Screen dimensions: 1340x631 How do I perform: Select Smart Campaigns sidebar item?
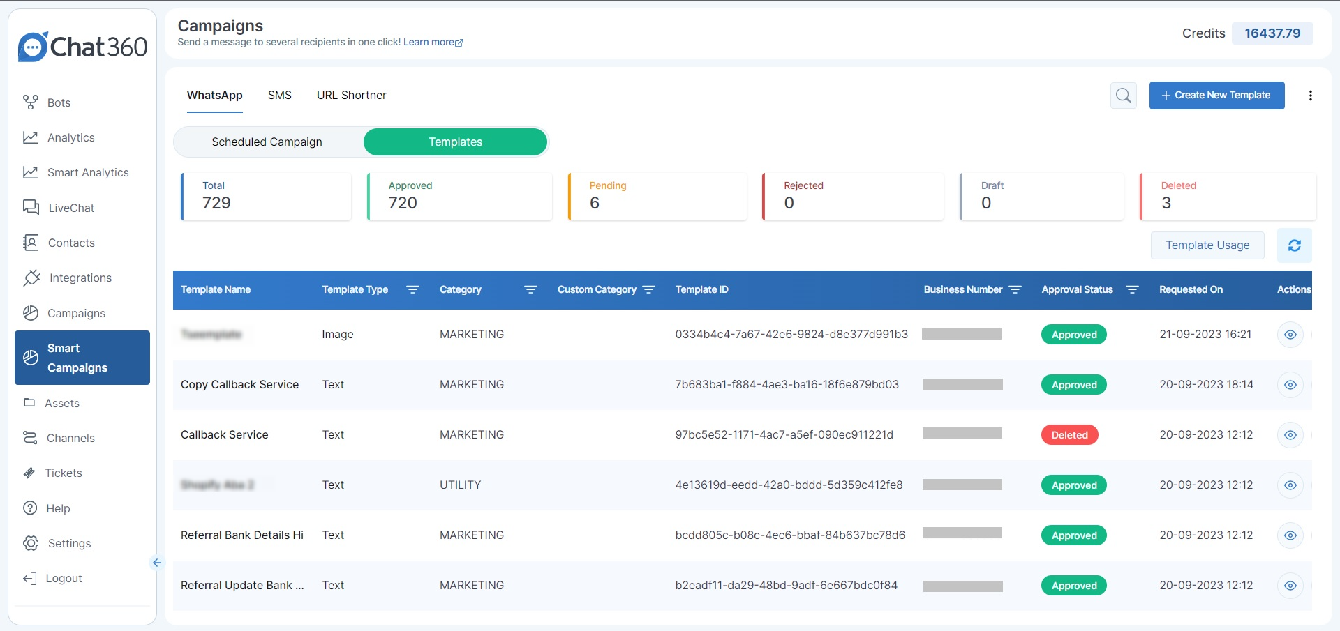point(82,358)
